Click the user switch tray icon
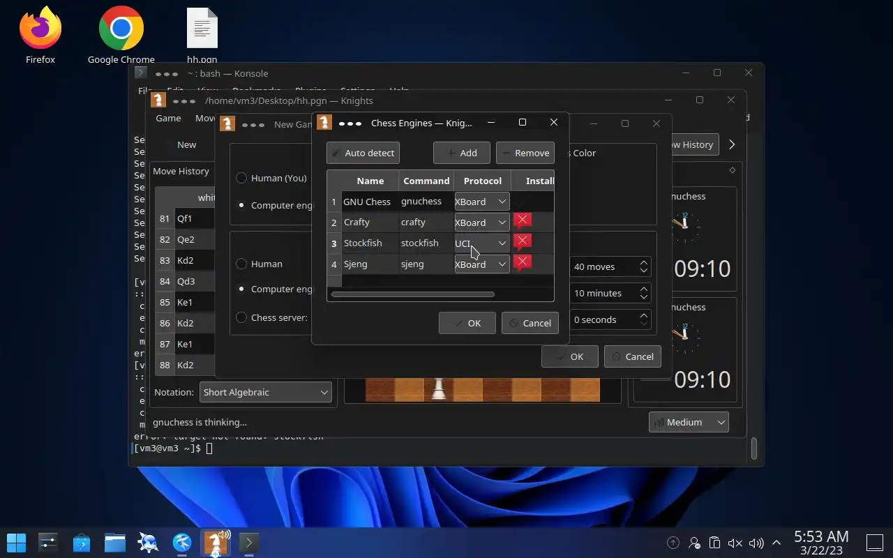893x558 pixels. pos(694,543)
